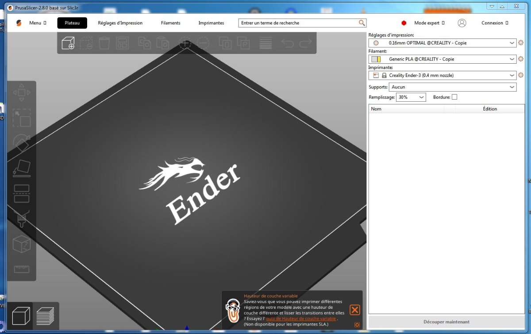Image resolution: width=531 pixels, height=334 pixels.
Task: Click the Remove instance minus icon
Action: [x=203, y=43]
